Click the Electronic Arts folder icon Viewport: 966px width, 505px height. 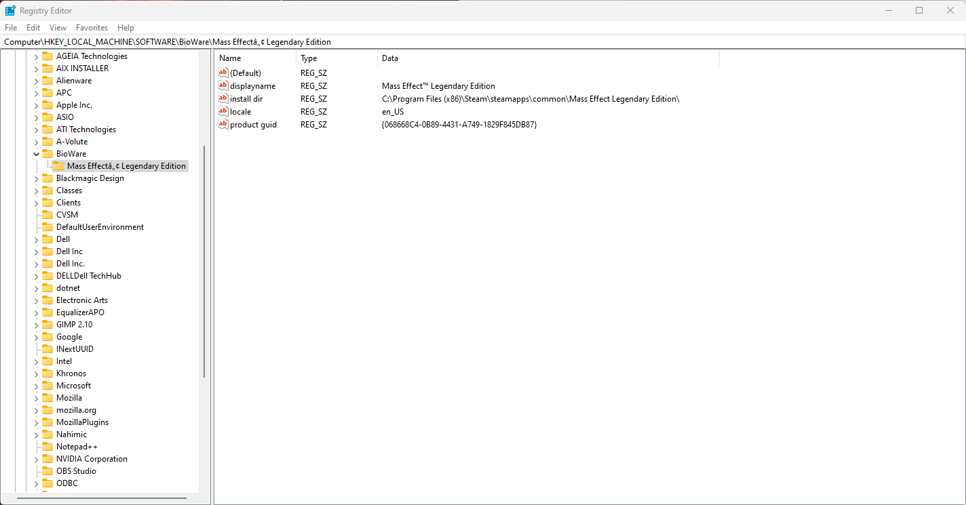[47, 300]
